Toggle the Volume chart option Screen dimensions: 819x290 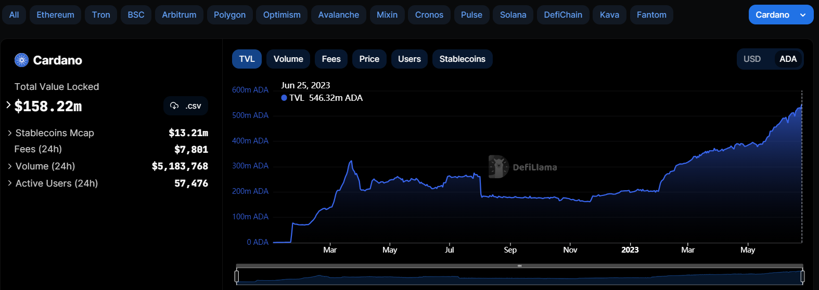point(288,59)
